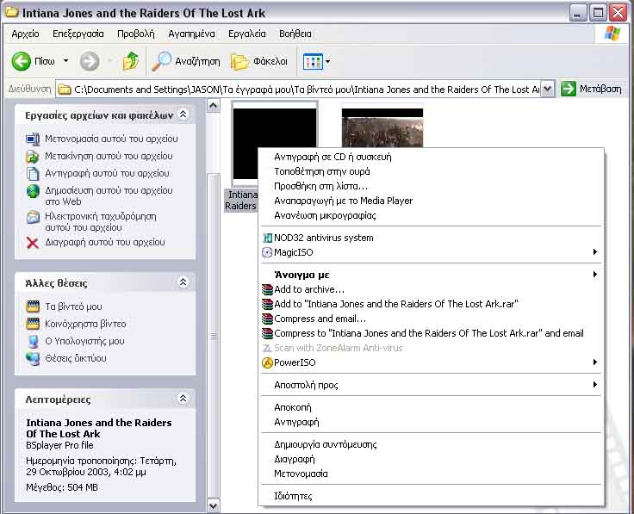
Task: Open the Views dropdown arrow
Action: (327, 62)
